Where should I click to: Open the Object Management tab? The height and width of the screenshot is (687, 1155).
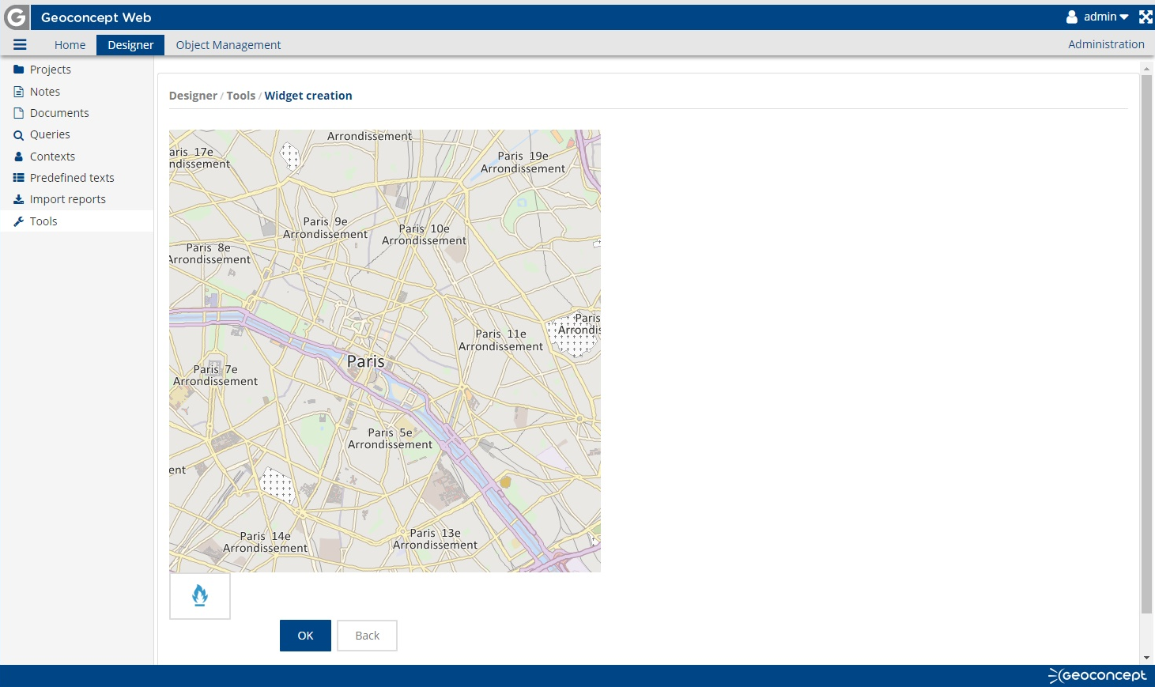pyautogui.click(x=228, y=45)
